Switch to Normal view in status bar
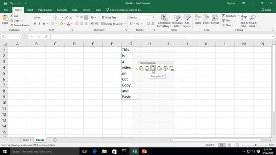This screenshot has width=276, height=155. (x=222, y=145)
